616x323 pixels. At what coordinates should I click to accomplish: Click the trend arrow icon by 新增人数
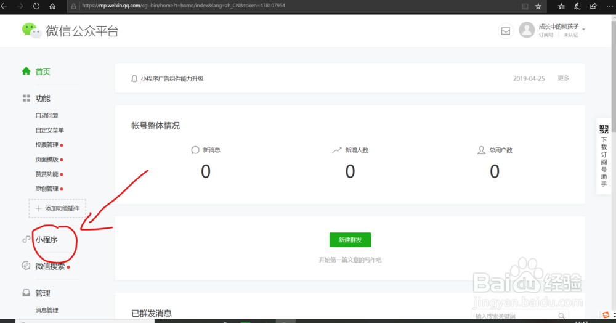tap(337, 150)
